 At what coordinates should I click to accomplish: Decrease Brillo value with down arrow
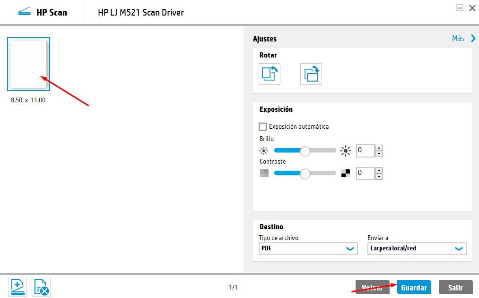tap(379, 154)
